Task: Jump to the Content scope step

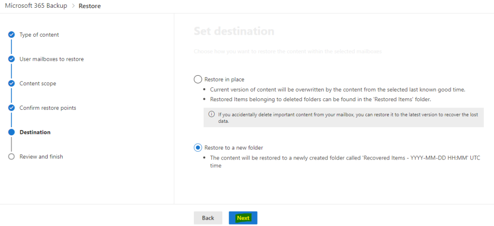Action: (38, 83)
